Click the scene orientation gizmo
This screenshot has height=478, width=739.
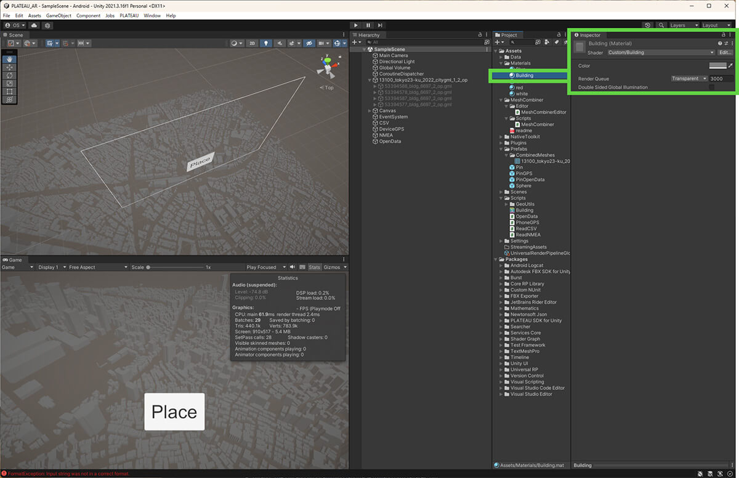(x=327, y=66)
